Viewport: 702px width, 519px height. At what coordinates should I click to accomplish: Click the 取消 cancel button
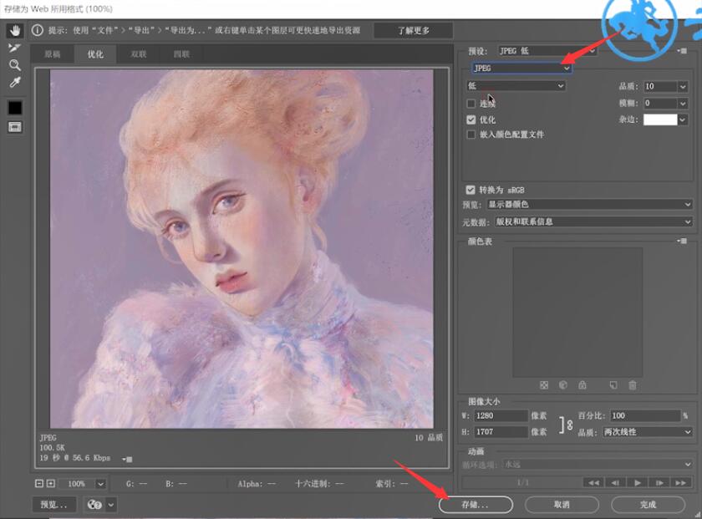click(x=562, y=505)
